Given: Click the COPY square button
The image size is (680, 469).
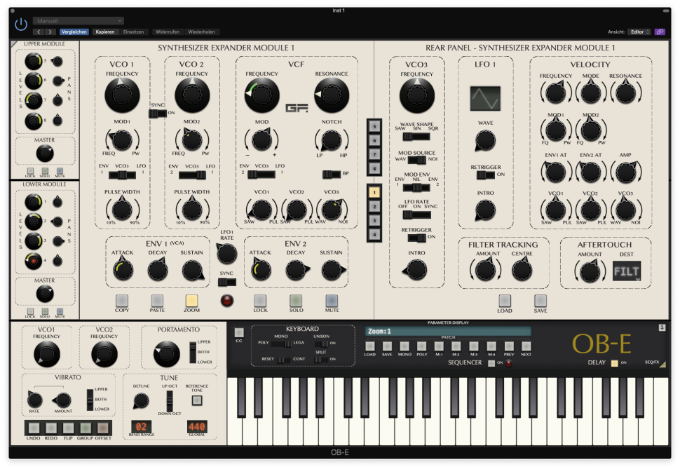Looking at the screenshot, I should [x=122, y=301].
